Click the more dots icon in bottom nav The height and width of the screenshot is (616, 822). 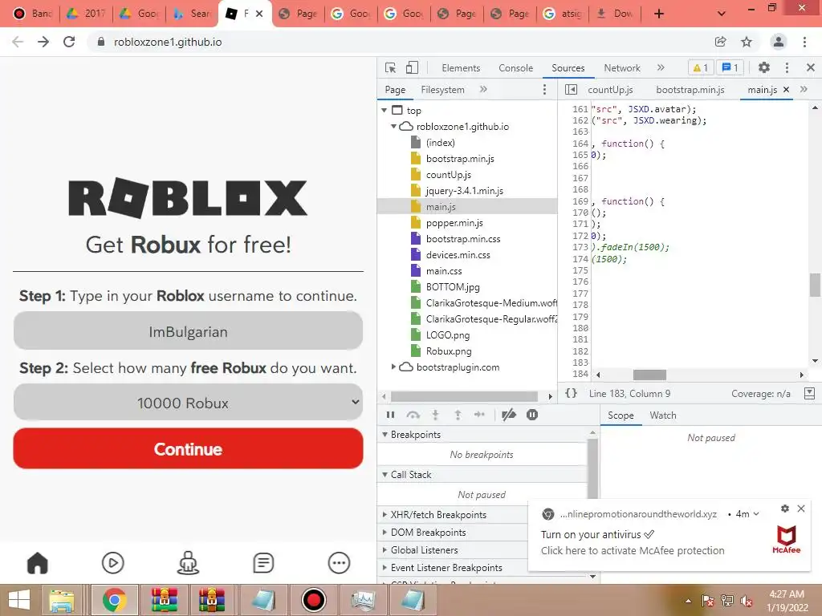339,563
